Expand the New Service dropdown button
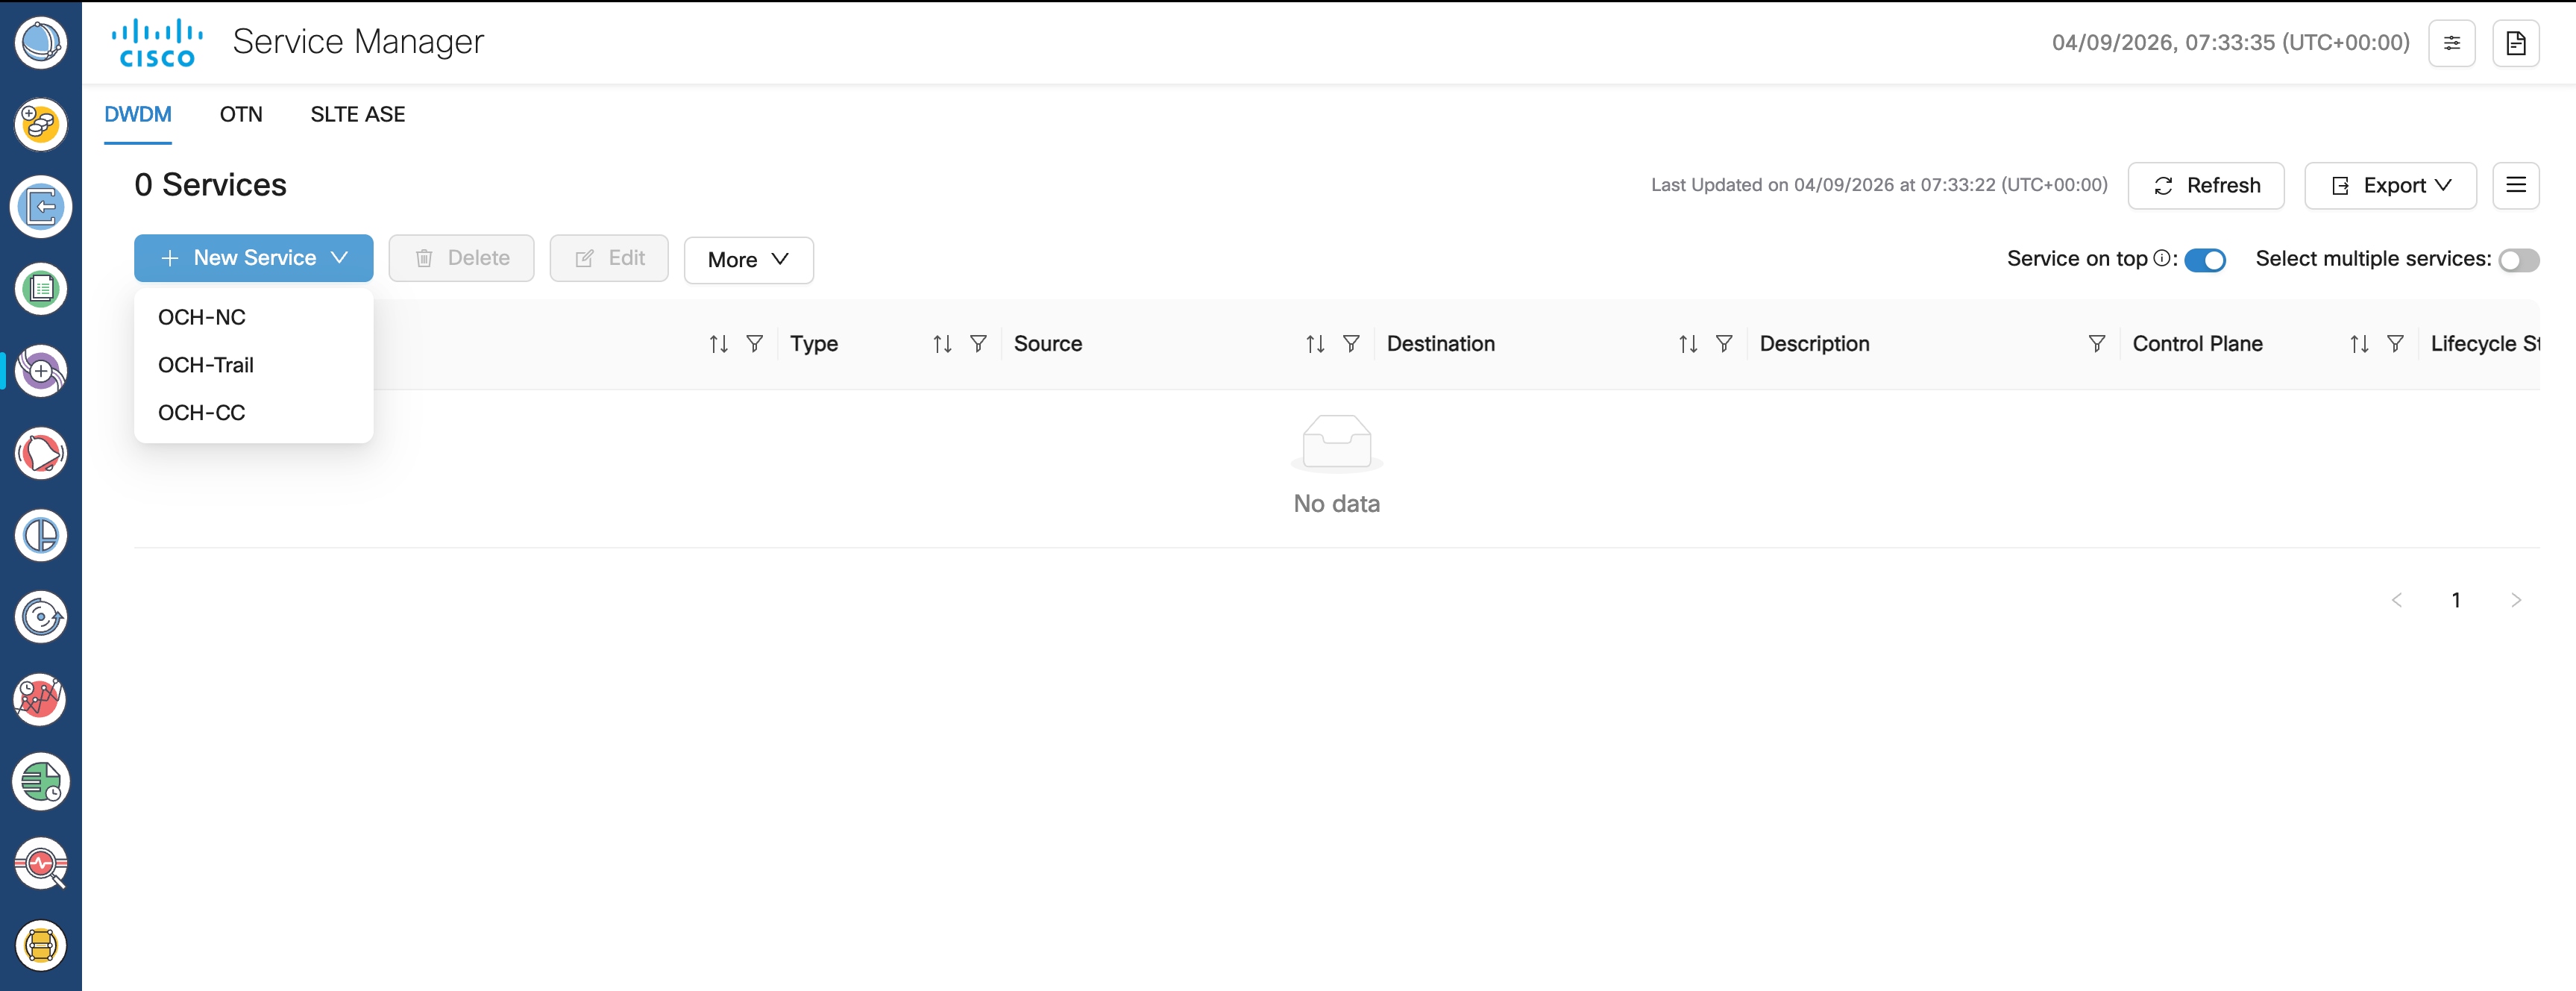Image resolution: width=2576 pixels, height=991 pixels. tap(254, 258)
